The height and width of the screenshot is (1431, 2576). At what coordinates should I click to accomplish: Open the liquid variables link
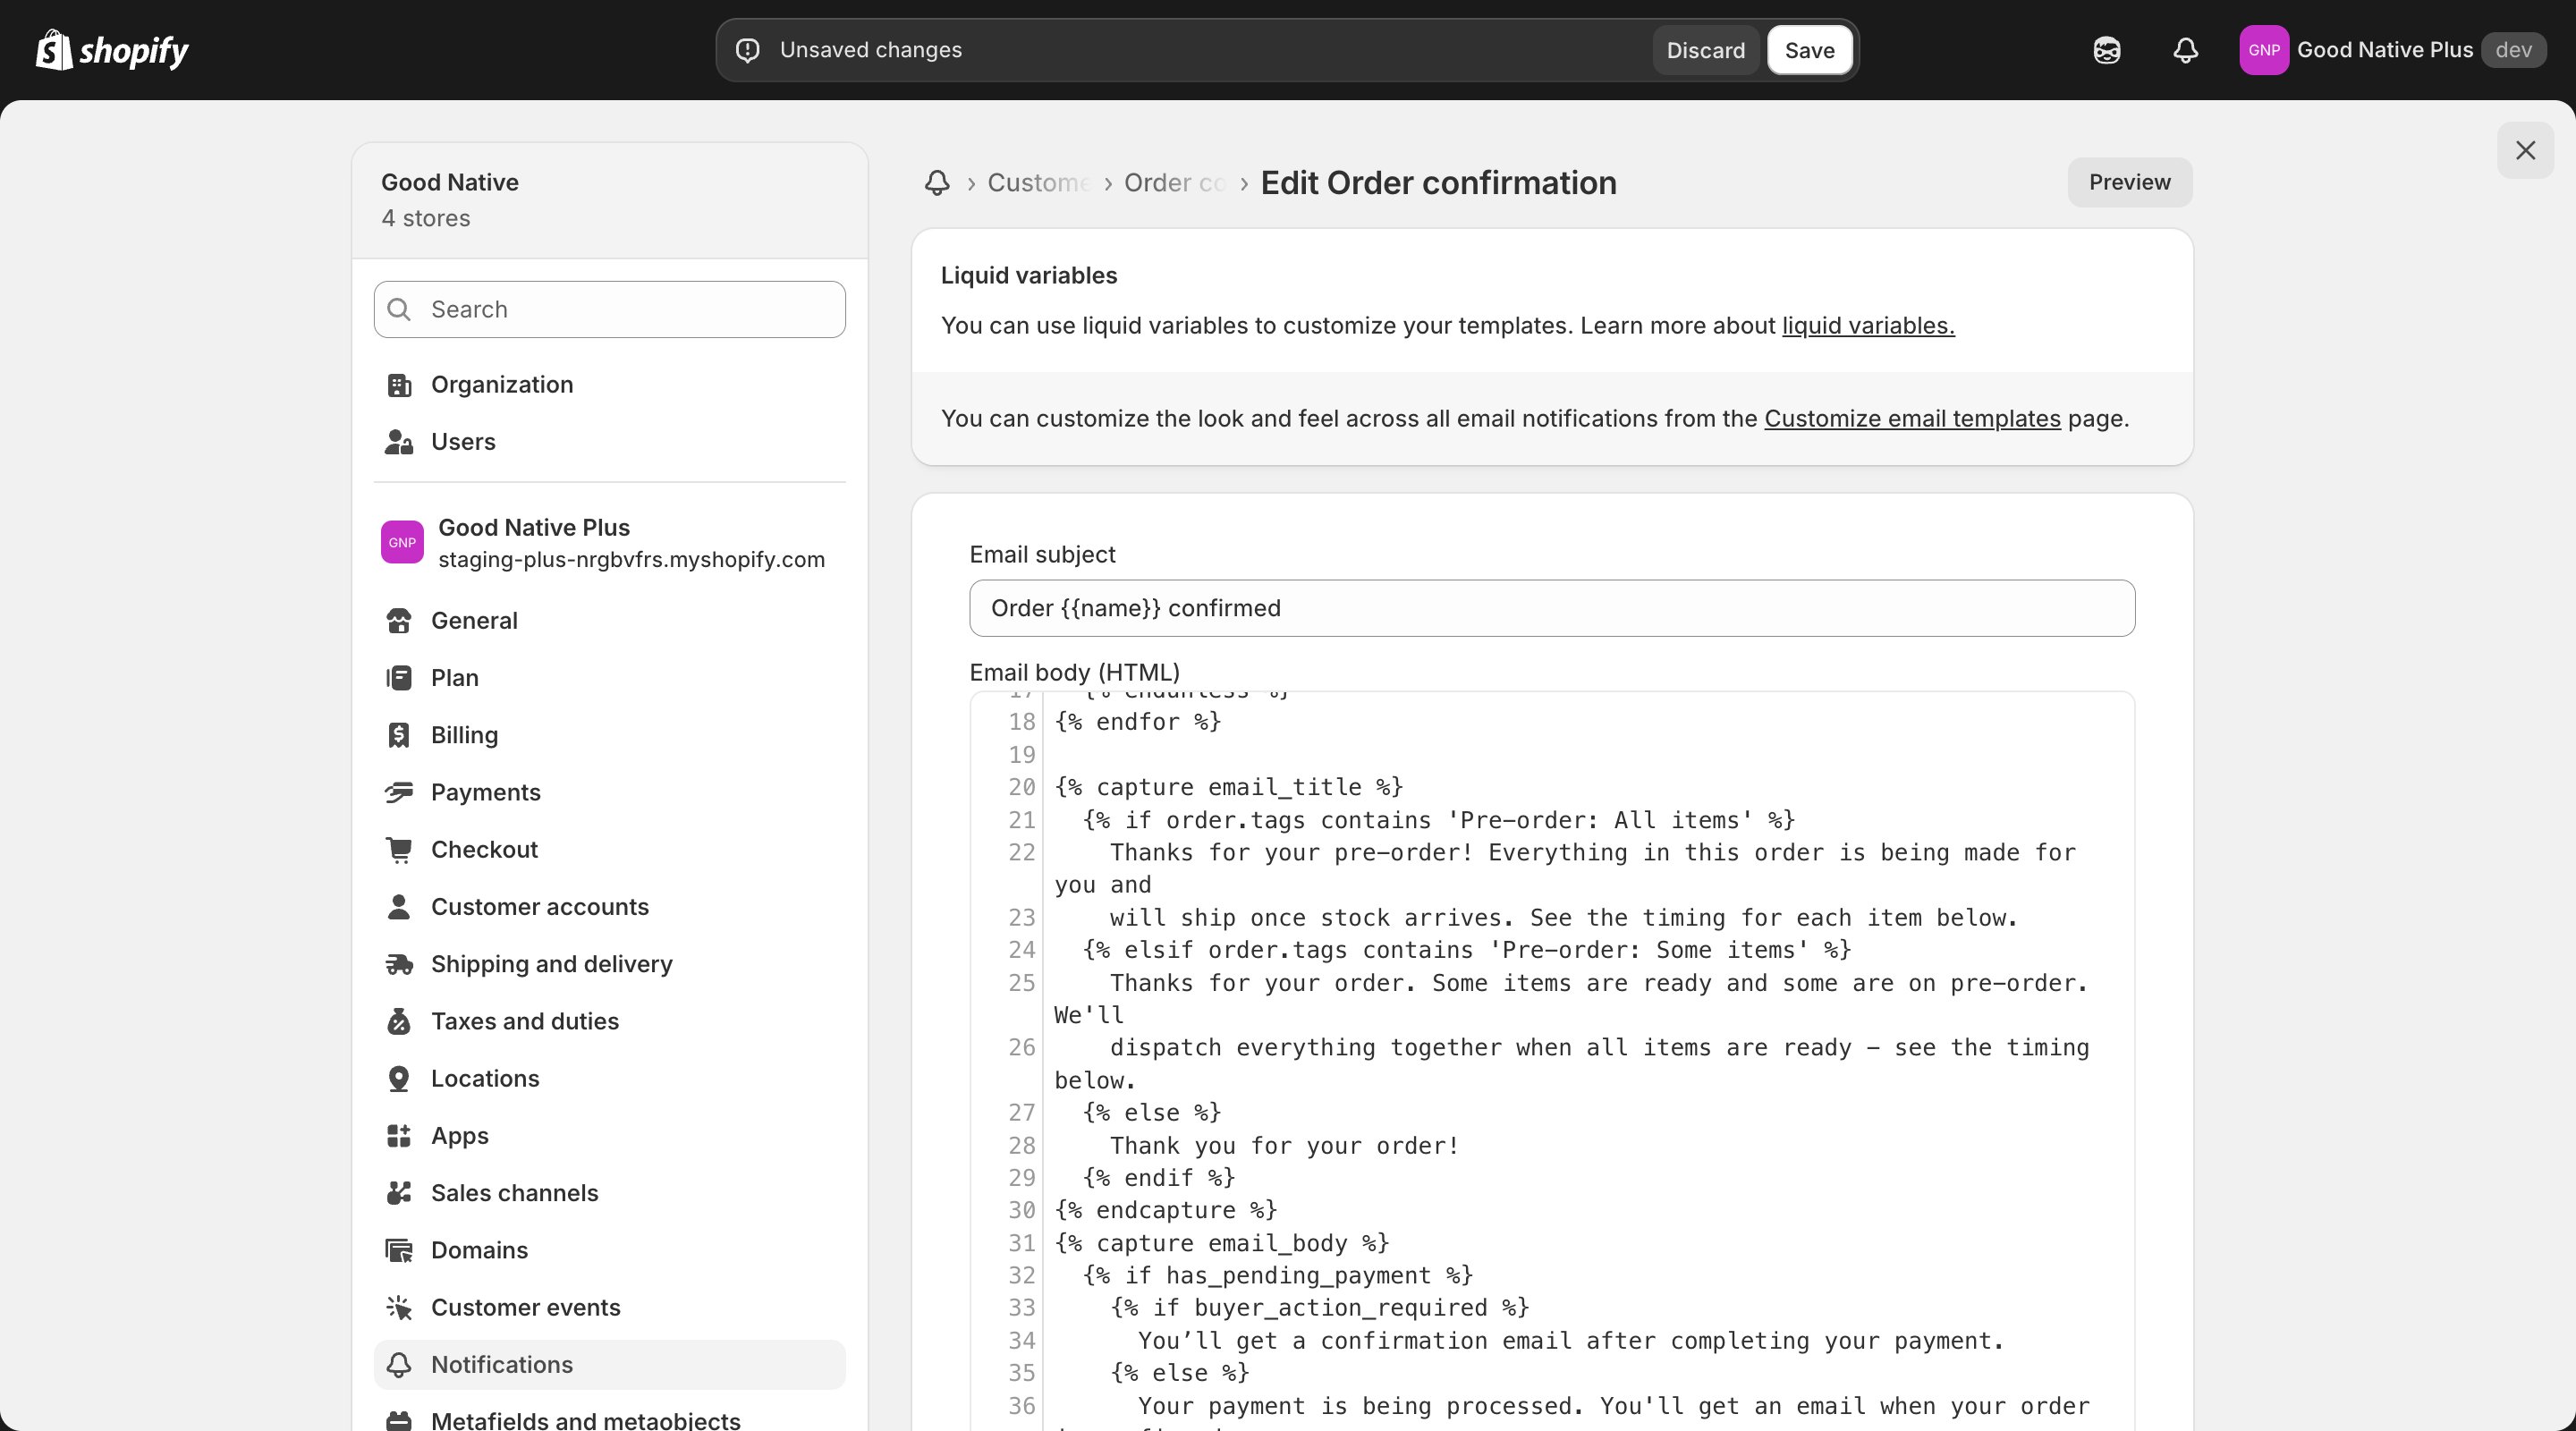pos(1868,326)
